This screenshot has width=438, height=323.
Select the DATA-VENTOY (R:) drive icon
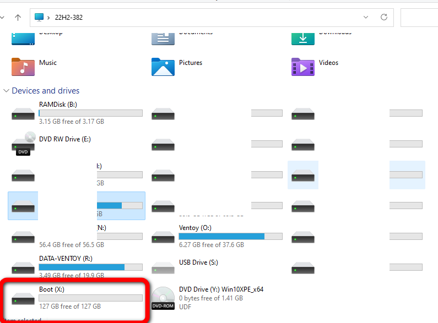point(23,268)
